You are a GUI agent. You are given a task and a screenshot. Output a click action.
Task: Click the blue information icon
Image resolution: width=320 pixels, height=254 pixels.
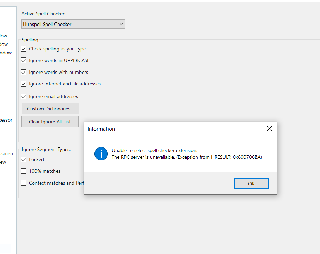point(101,154)
